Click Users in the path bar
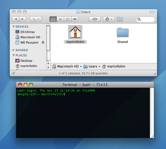This screenshot has height=149, width=166. coord(90,66)
